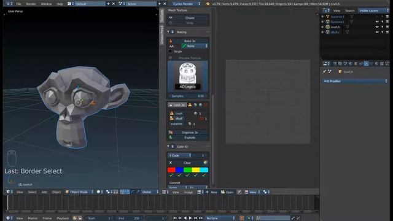Viewport: 393px width, 221px height.
Task: Open the outliner Search menu
Action: (349, 10)
